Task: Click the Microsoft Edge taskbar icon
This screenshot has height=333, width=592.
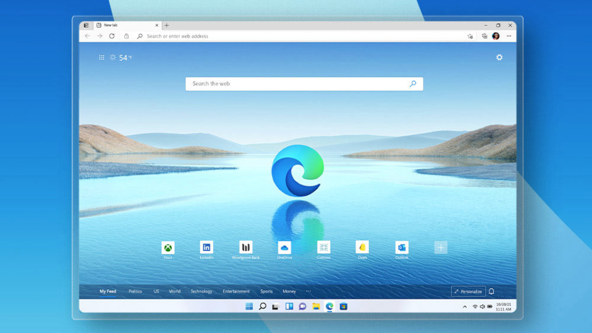Action: (330, 306)
